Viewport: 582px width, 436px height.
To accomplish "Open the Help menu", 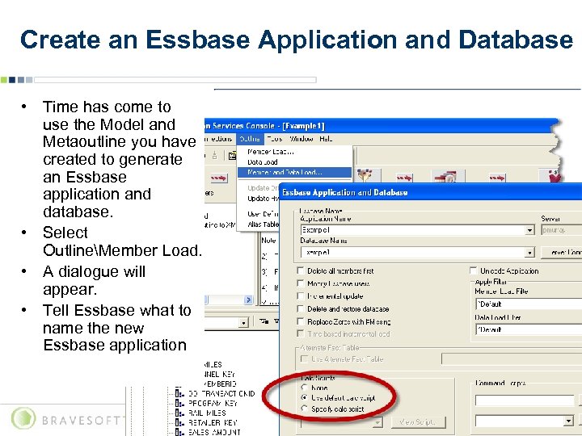I will (326, 139).
